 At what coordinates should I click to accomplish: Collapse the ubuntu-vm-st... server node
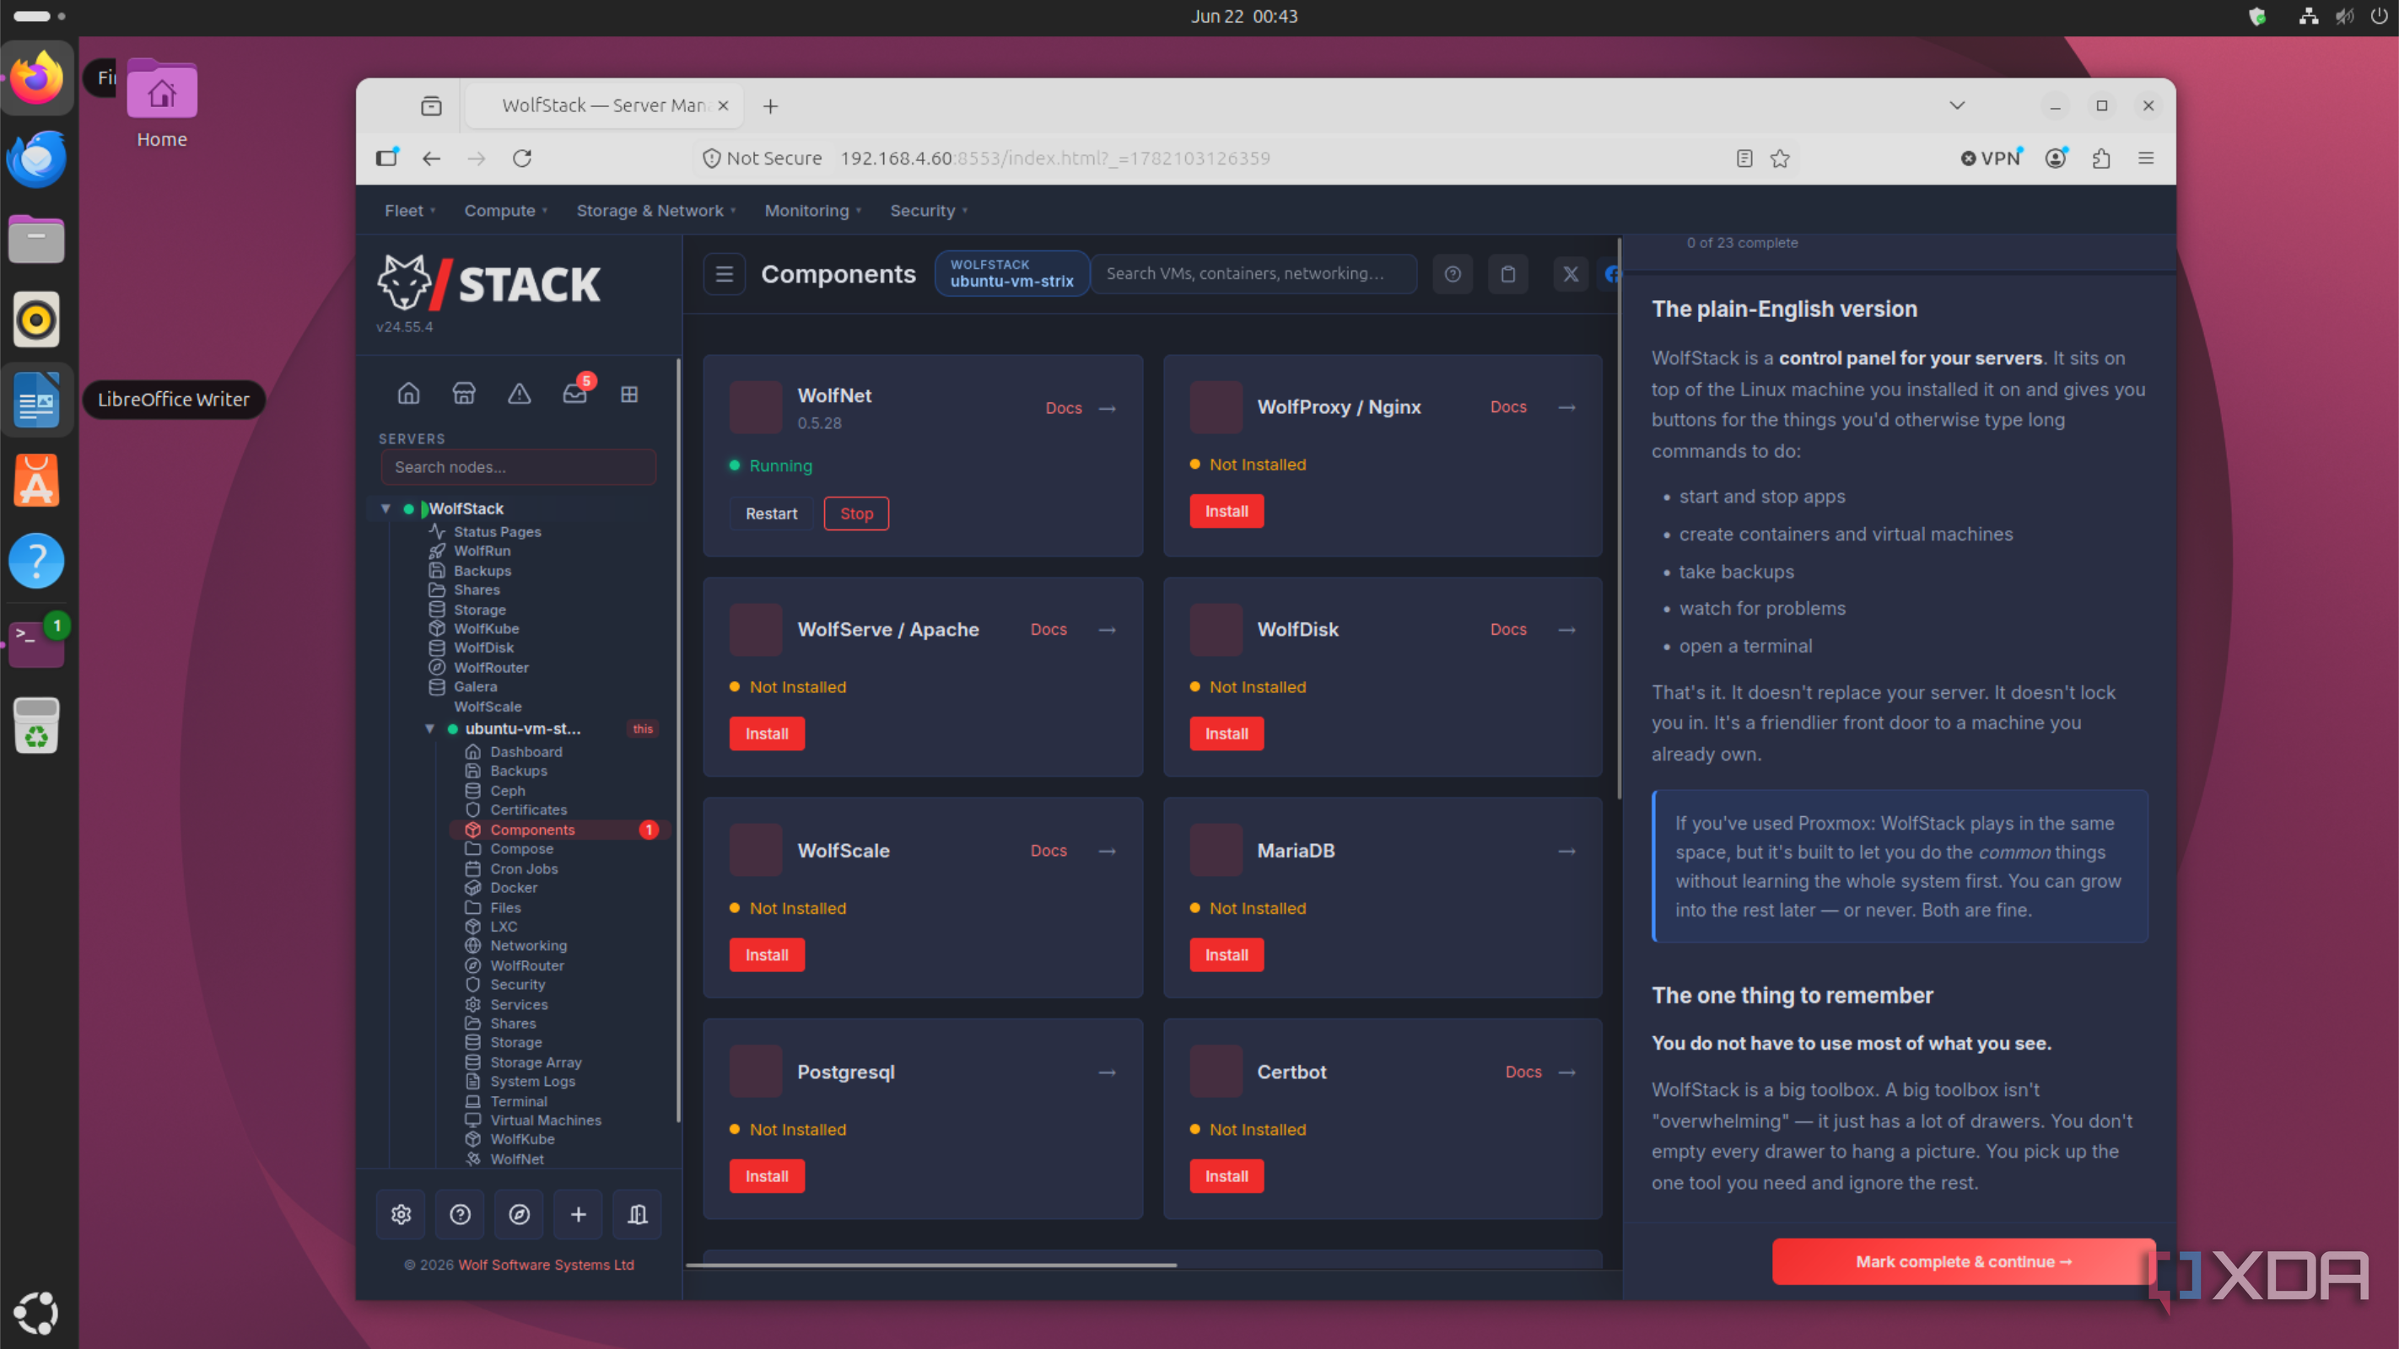coord(429,729)
